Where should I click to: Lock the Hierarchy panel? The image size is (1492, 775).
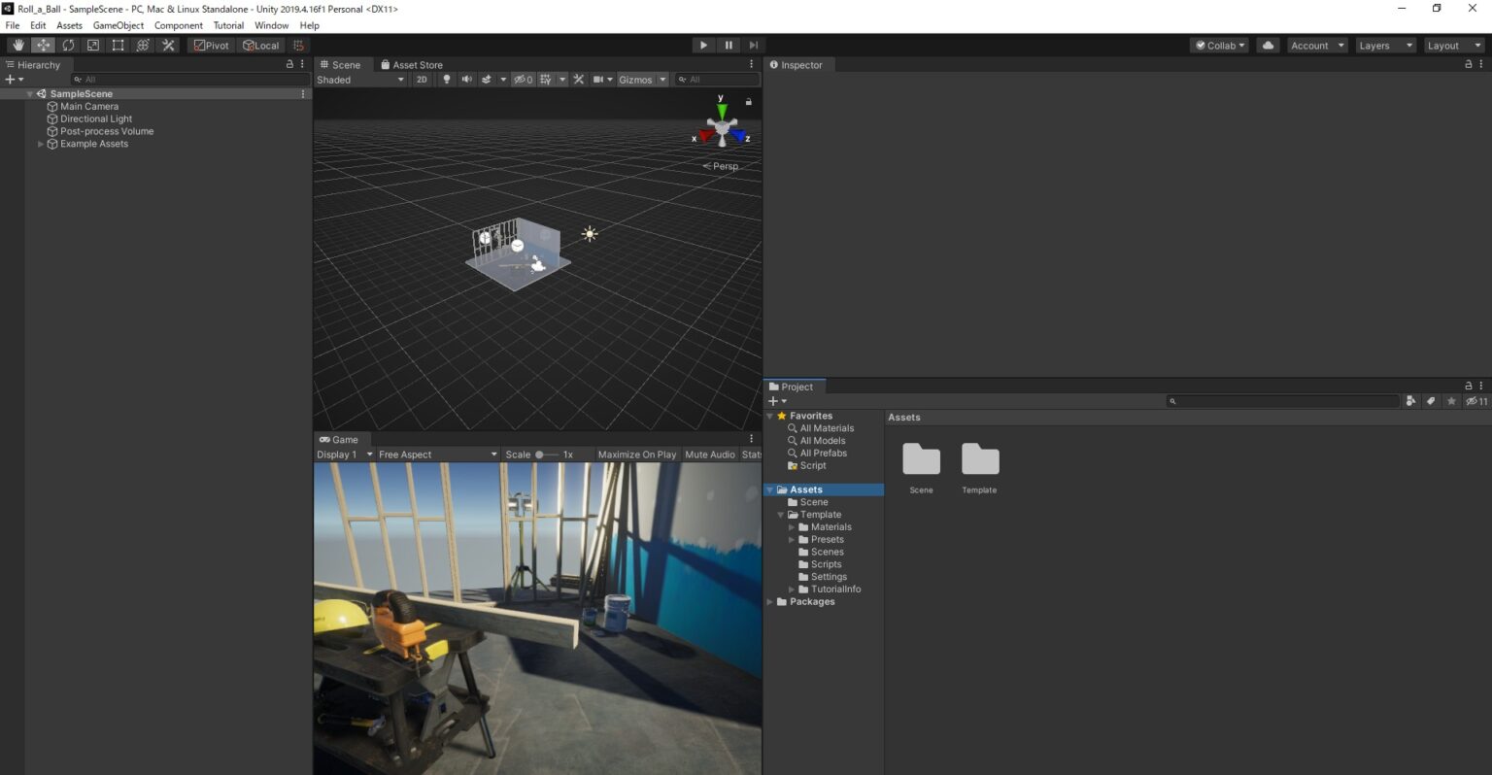pyautogui.click(x=289, y=64)
